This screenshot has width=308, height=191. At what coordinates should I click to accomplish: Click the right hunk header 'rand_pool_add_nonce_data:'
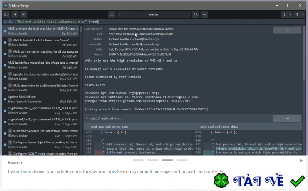coord(219,127)
